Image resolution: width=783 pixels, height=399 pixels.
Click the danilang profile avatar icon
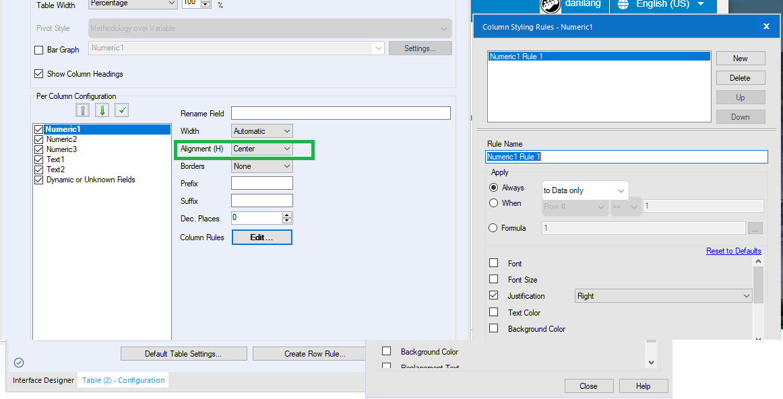click(x=550, y=5)
